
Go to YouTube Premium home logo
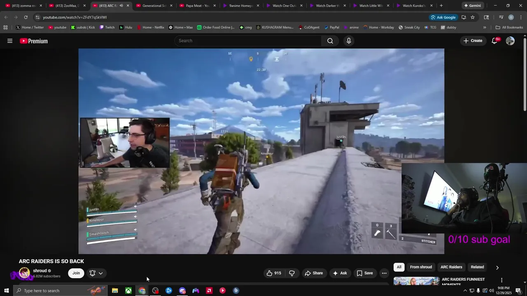coord(34,41)
